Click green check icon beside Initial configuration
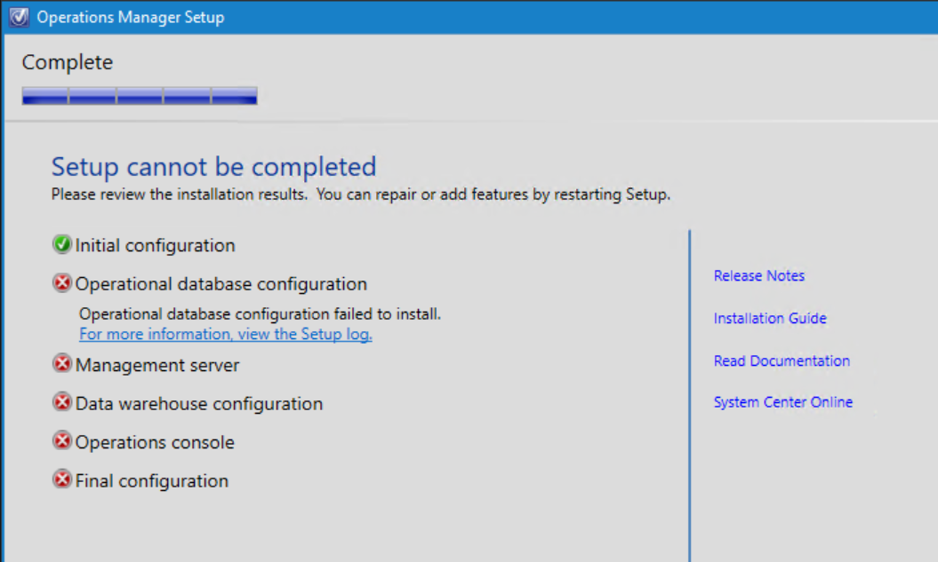The width and height of the screenshot is (938, 562). pos(61,244)
